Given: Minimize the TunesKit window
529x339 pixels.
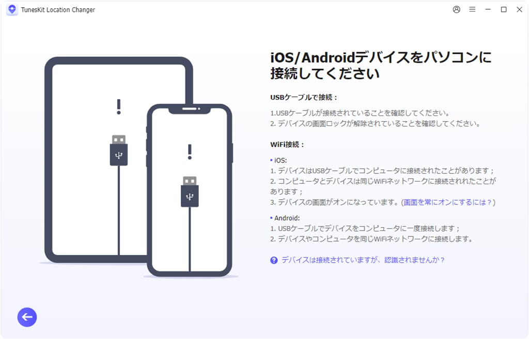Looking at the screenshot, I should coord(488,9).
